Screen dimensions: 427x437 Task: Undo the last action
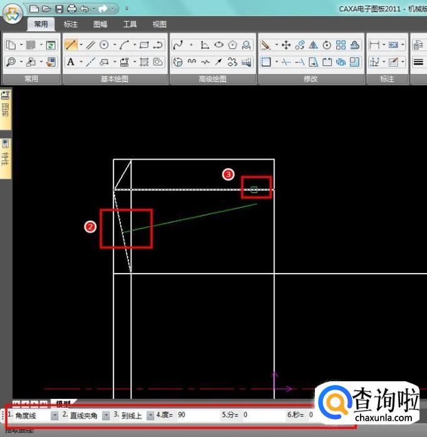(84, 9)
